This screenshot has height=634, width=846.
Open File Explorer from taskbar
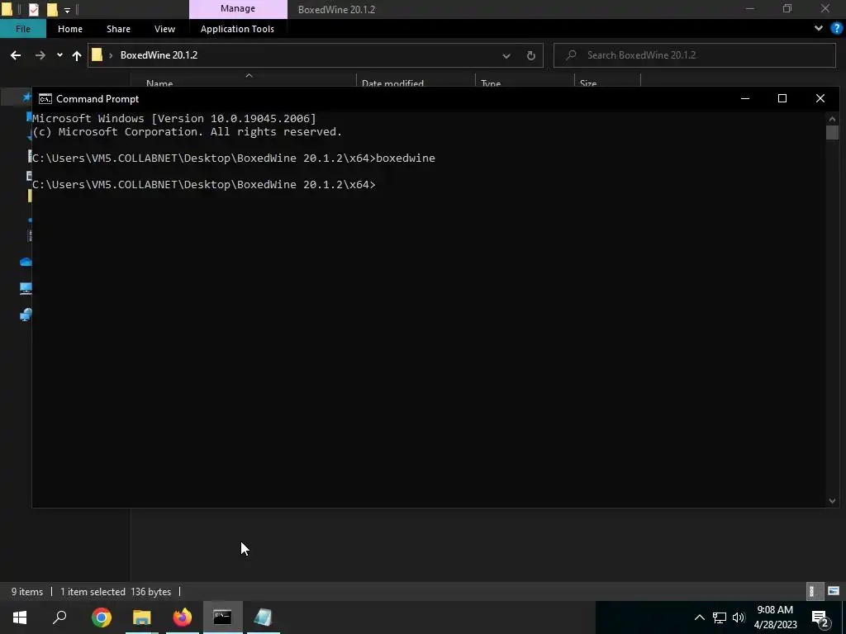(x=142, y=617)
